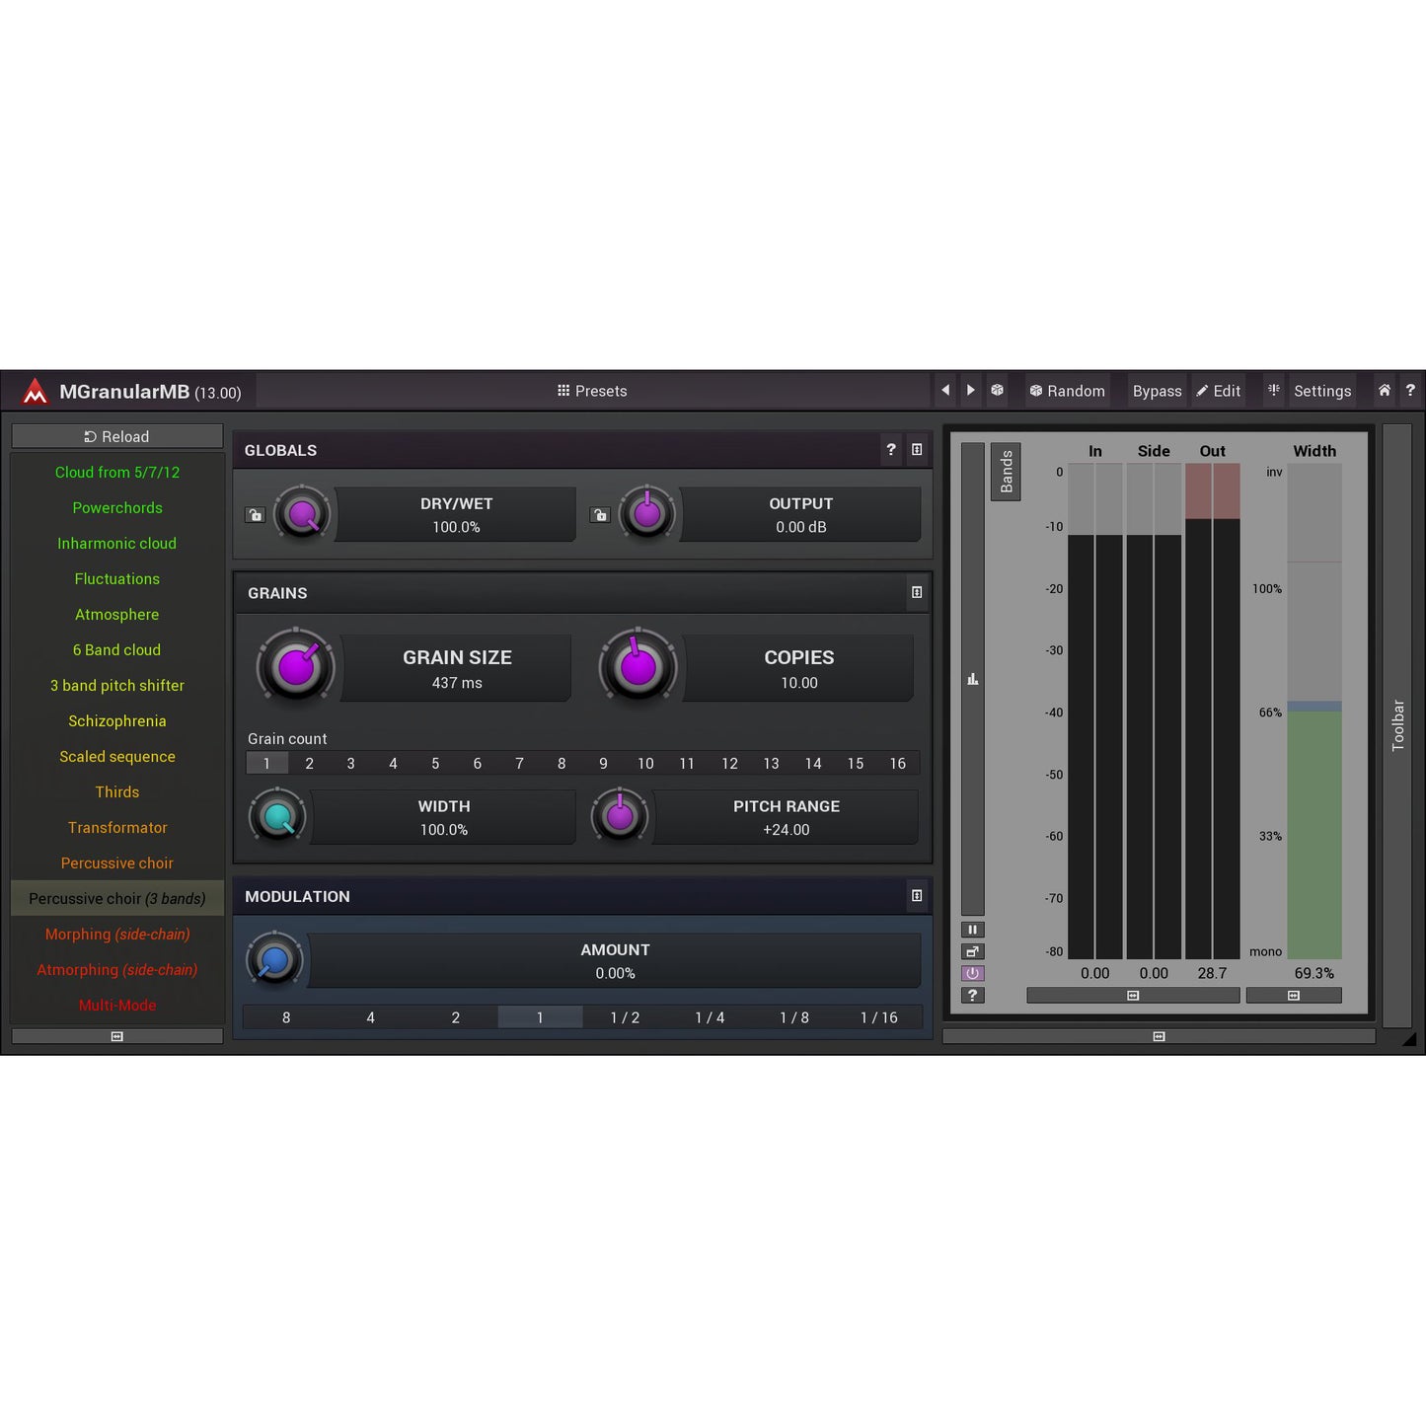This screenshot has width=1426, height=1426.
Task: Toggle the purple meter power button
Action: coord(972,973)
